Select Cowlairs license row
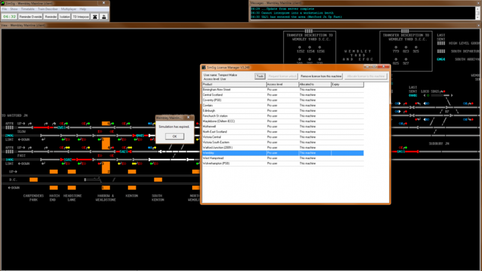Image resolution: width=482 pixels, height=271 pixels. (x=283, y=105)
